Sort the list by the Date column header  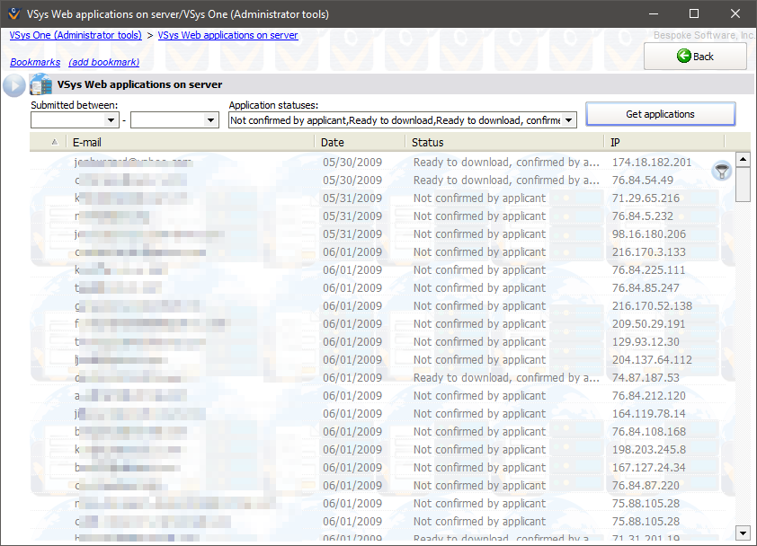click(360, 142)
